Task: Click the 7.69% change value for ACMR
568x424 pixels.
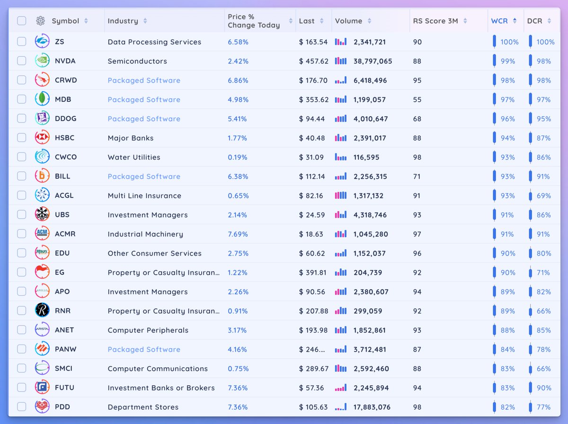Action: (x=238, y=234)
